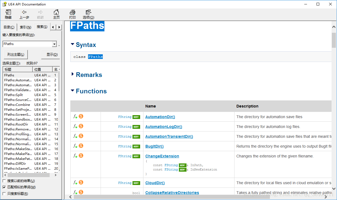This screenshot has height=200, width=337.
Task: Click the FString type link in the AutomationLogDir row
Action: pyautogui.click(x=125, y=127)
